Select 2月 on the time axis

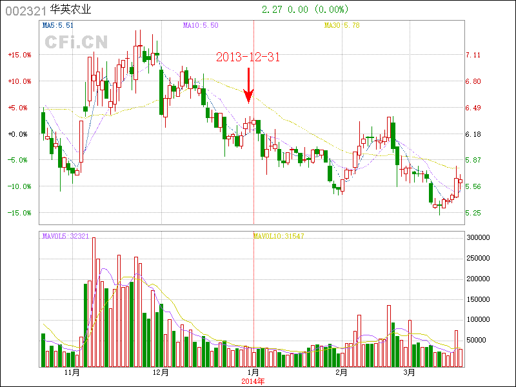pos(341,372)
